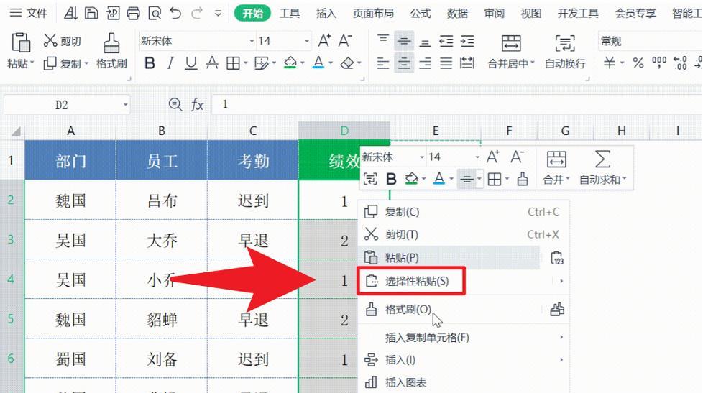Click the increase font size icon in the ribbon
Image resolution: width=703 pixels, height=393 pixels.
point(324,41)
